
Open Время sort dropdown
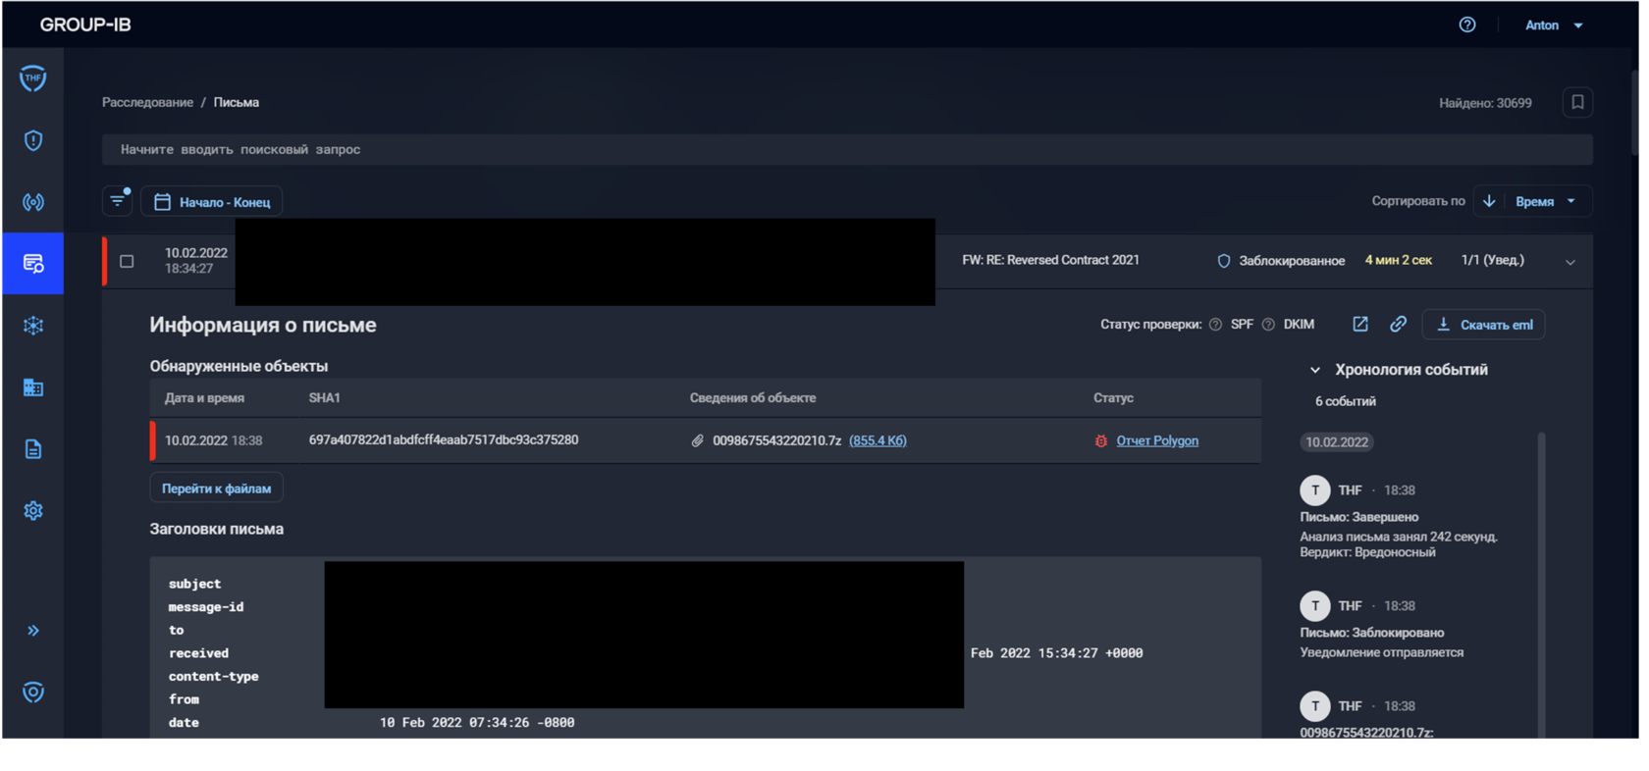coord(1546,201)
